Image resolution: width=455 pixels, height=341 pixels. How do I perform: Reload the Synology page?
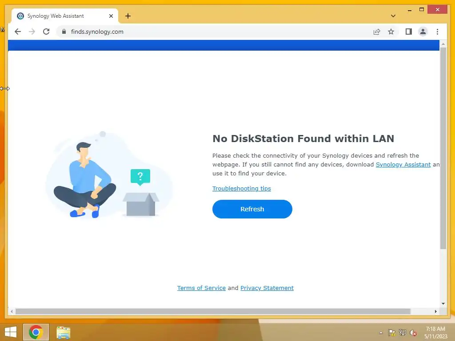[x=46, y=32]
